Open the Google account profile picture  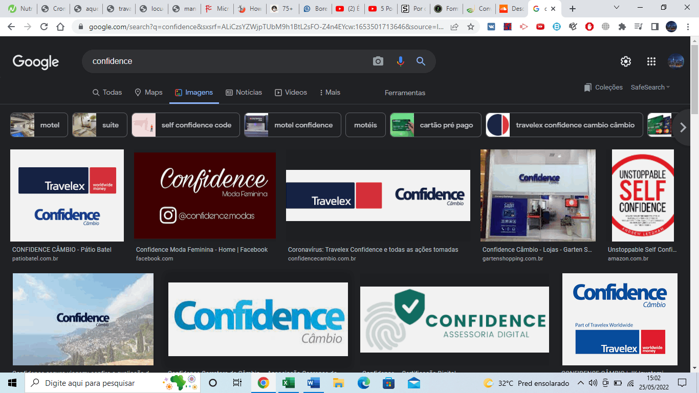point(676,61)
